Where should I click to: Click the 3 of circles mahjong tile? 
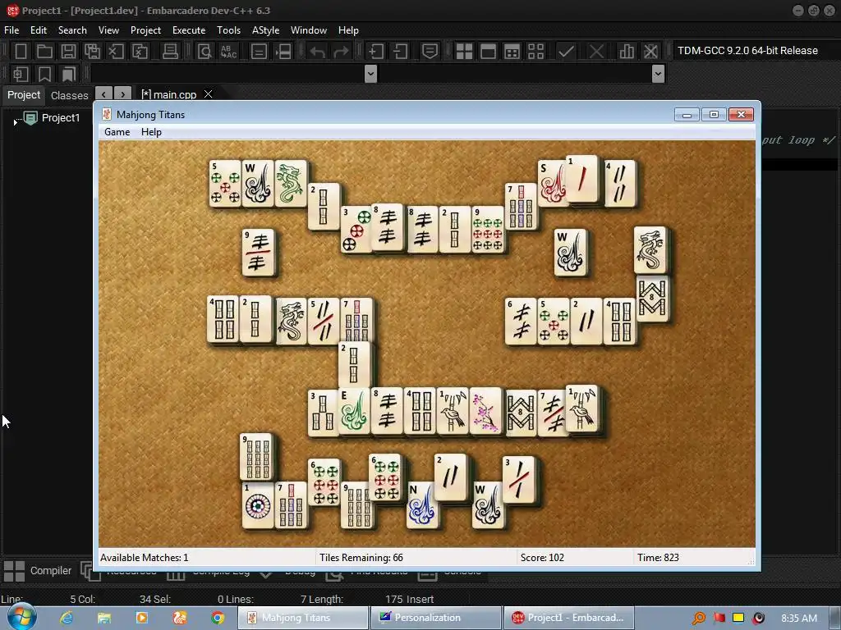coord(356,230)
